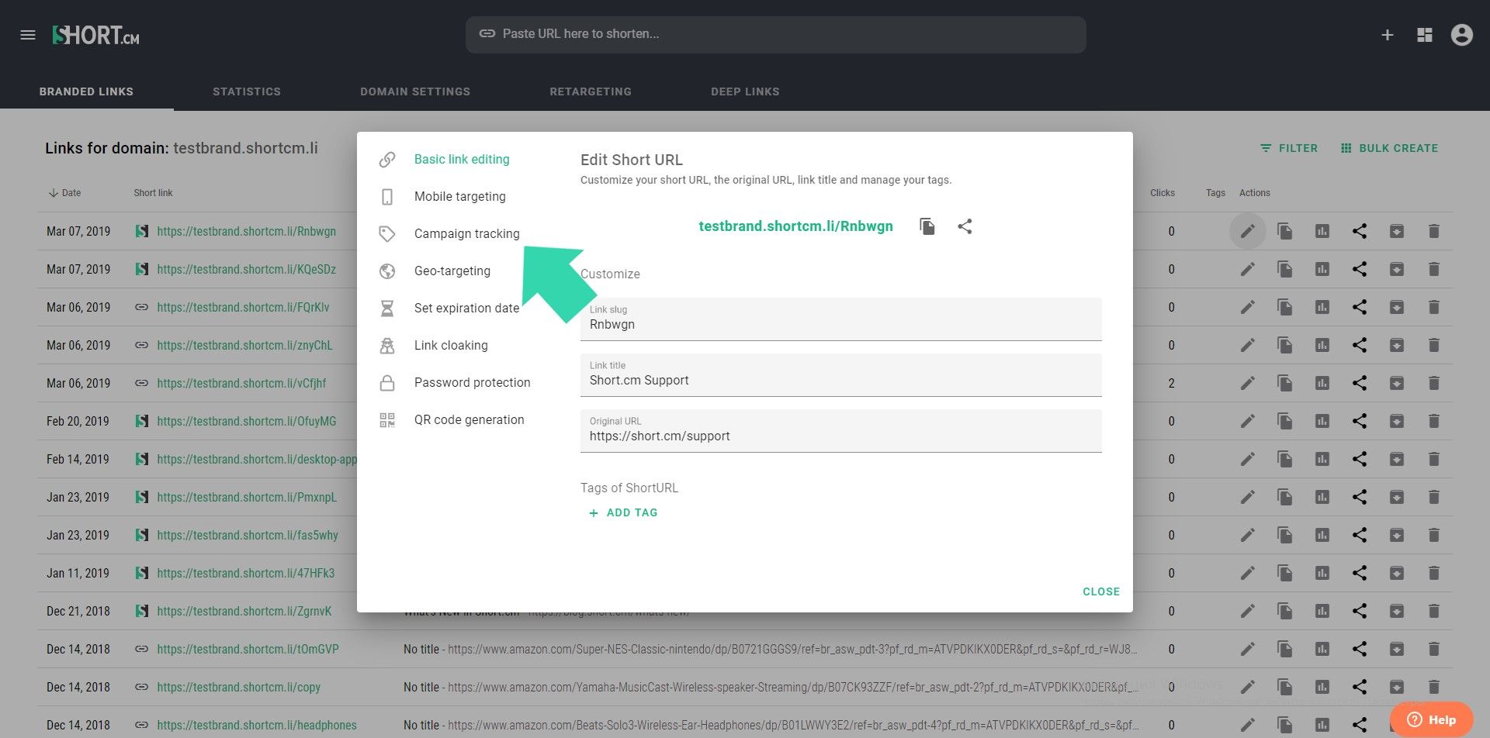The image size is (1490, 738).
Task: Choose Set expiration date
Action: [x=466, y=309]
